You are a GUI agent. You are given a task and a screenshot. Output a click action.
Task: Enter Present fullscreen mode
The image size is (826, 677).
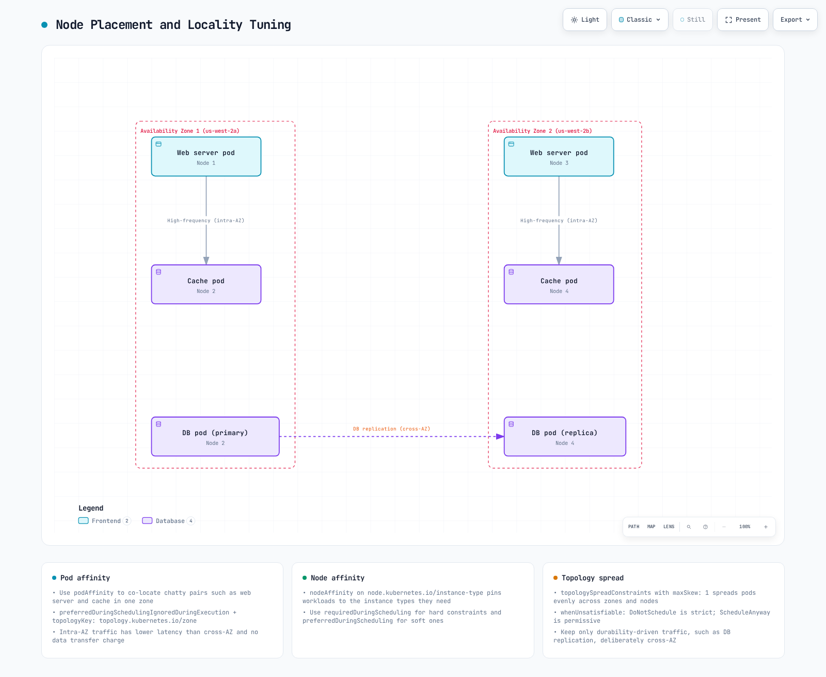(743, 20)
